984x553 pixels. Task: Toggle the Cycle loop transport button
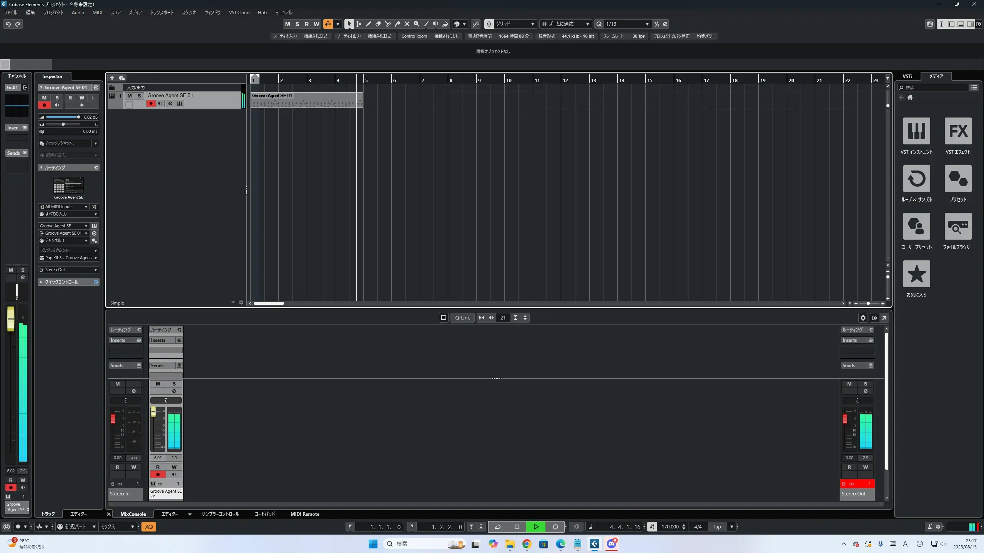click(x=497, y=527)
